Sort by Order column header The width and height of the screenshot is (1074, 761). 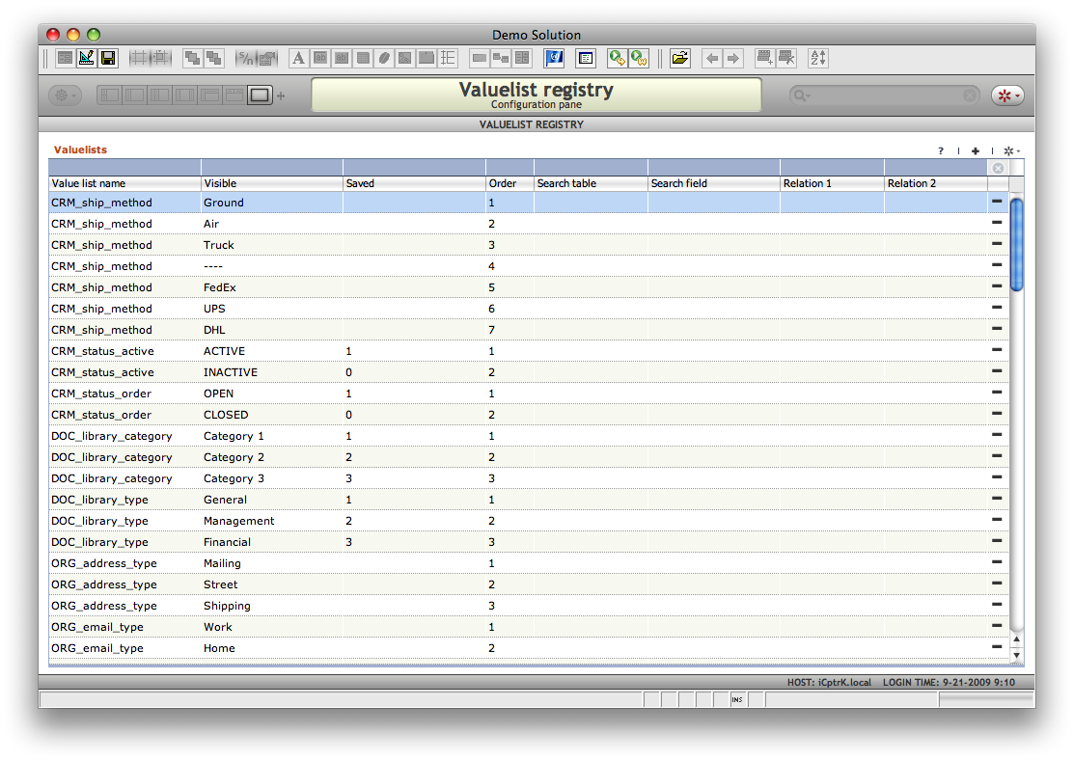[509, 183]
